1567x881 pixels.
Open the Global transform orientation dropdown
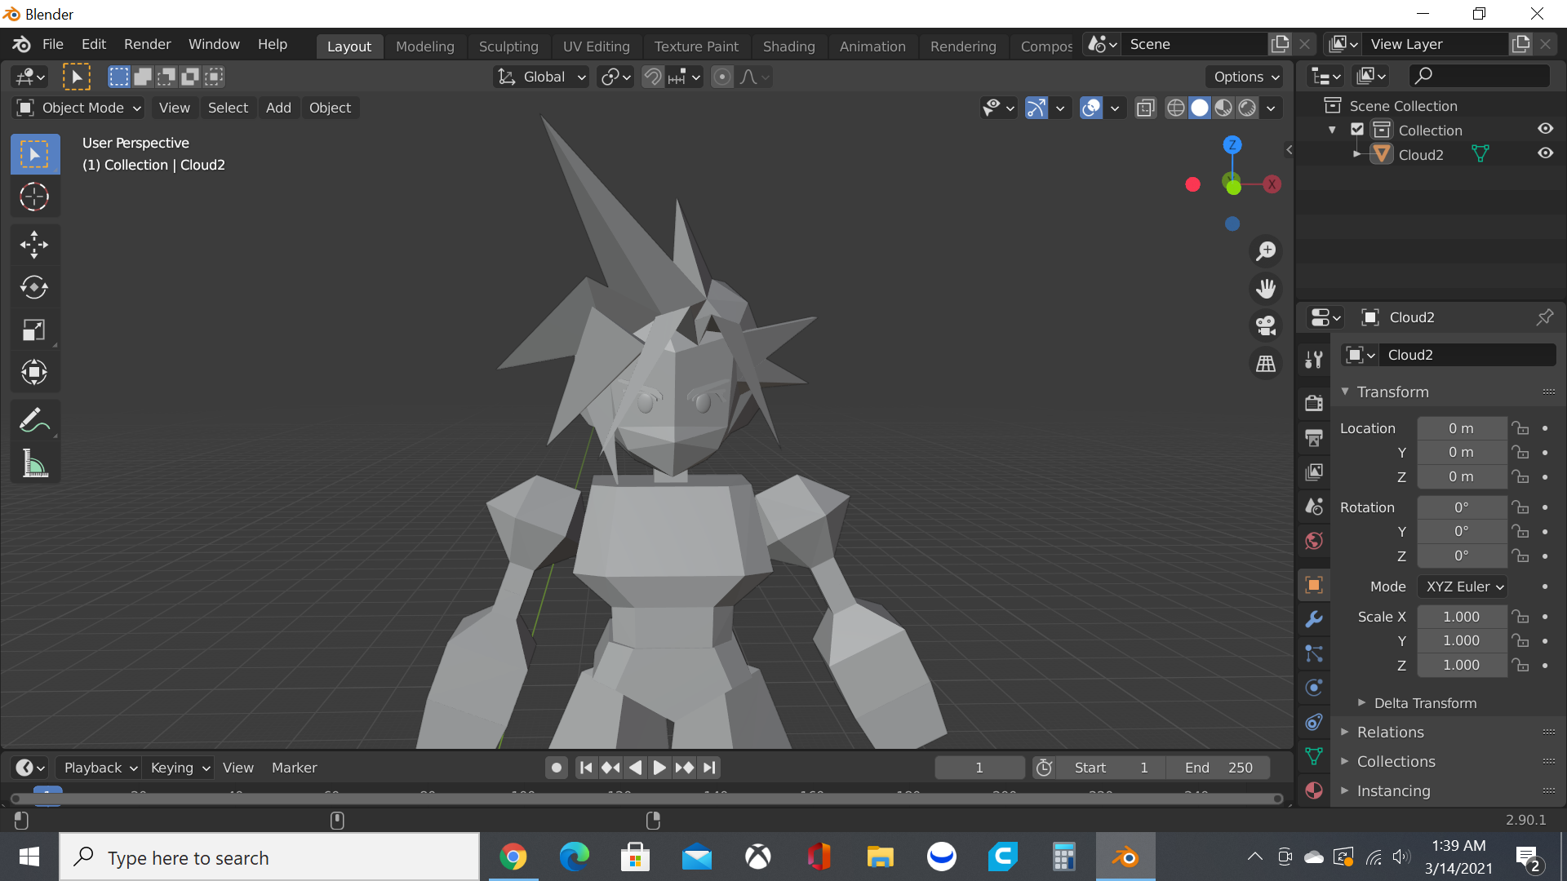pyautogui.click(x=541, y=77)
